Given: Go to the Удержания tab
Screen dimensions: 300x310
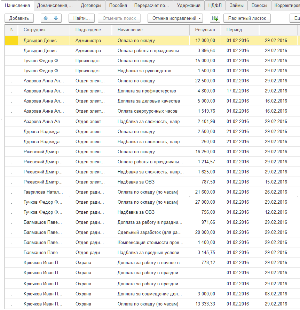Looking at the screenshot, I should [189, 6].
